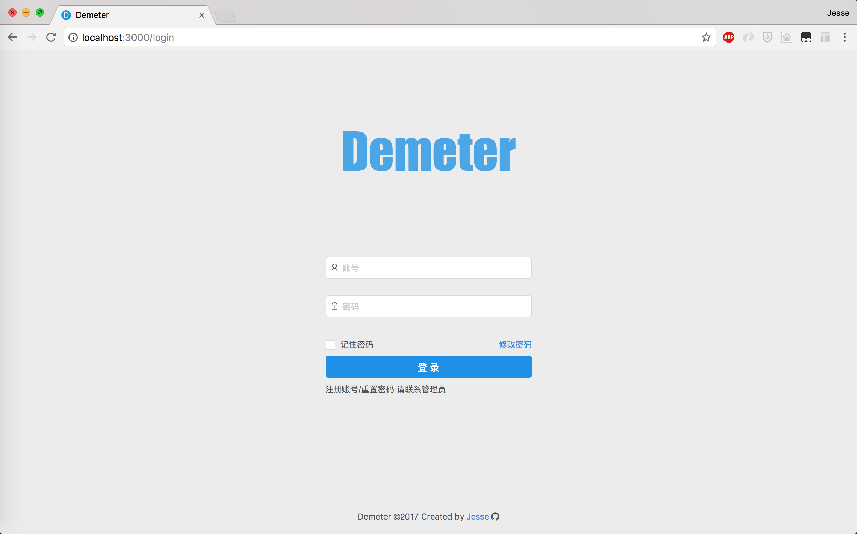This screenshot has width=857, height=534.
Task: Go back using the back arrow
Action: pos(12,38)
